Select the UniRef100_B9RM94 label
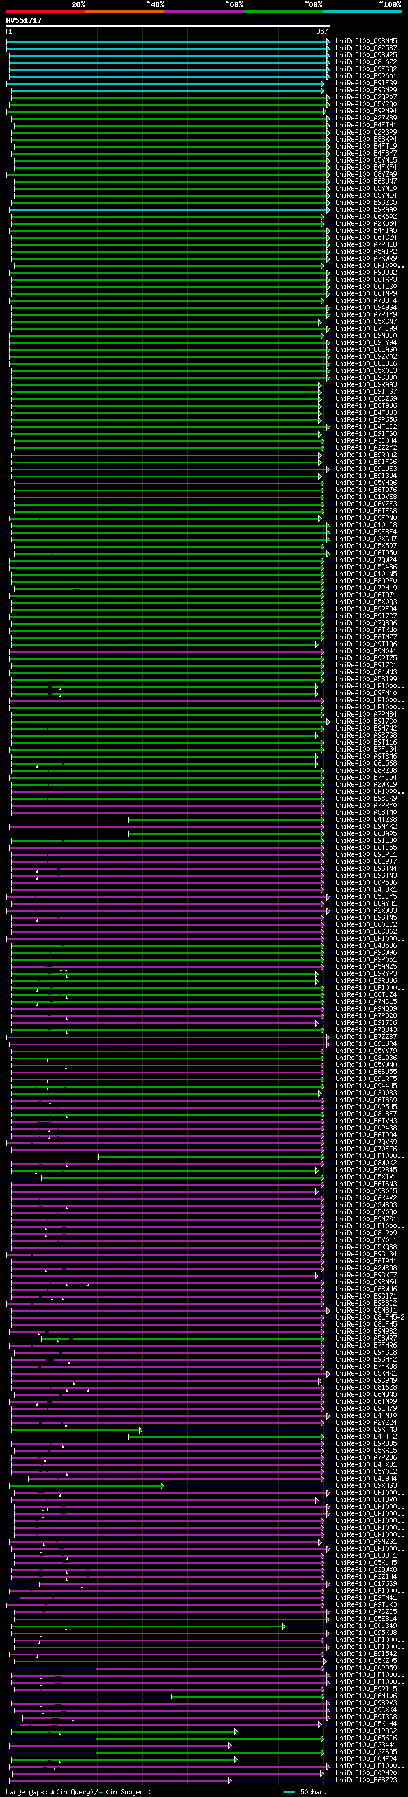Image resolution: width=408 pixels, height=1797 pixels. coord(366,111)
